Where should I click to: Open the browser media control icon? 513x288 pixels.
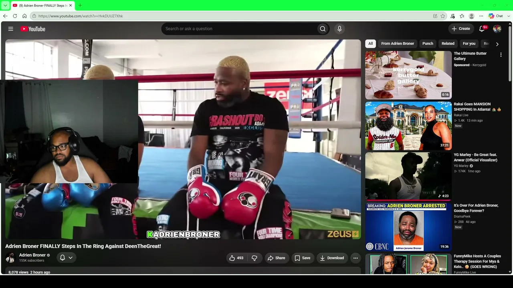point(452,16)
